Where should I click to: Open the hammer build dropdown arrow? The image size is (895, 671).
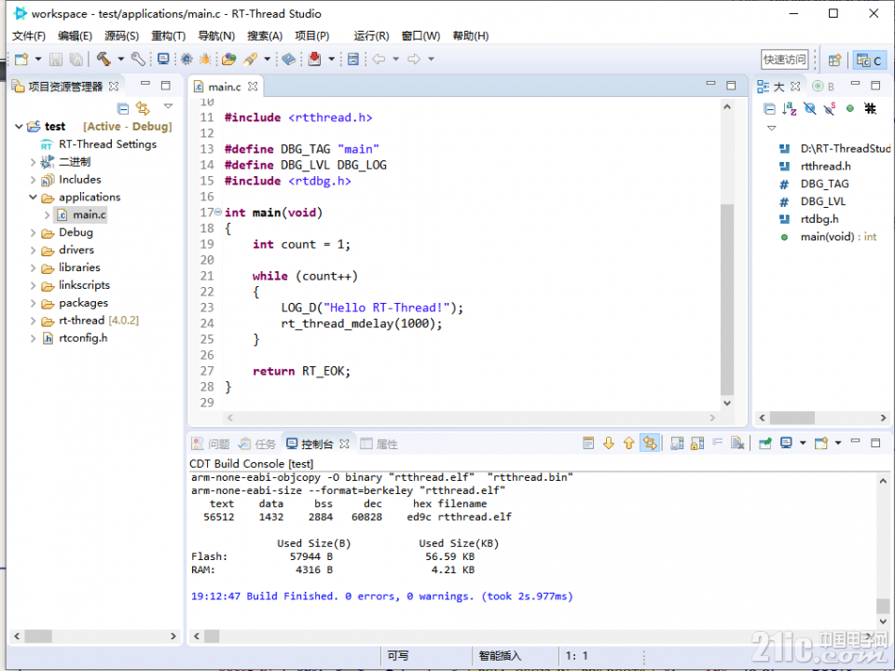tap(120, 59)
